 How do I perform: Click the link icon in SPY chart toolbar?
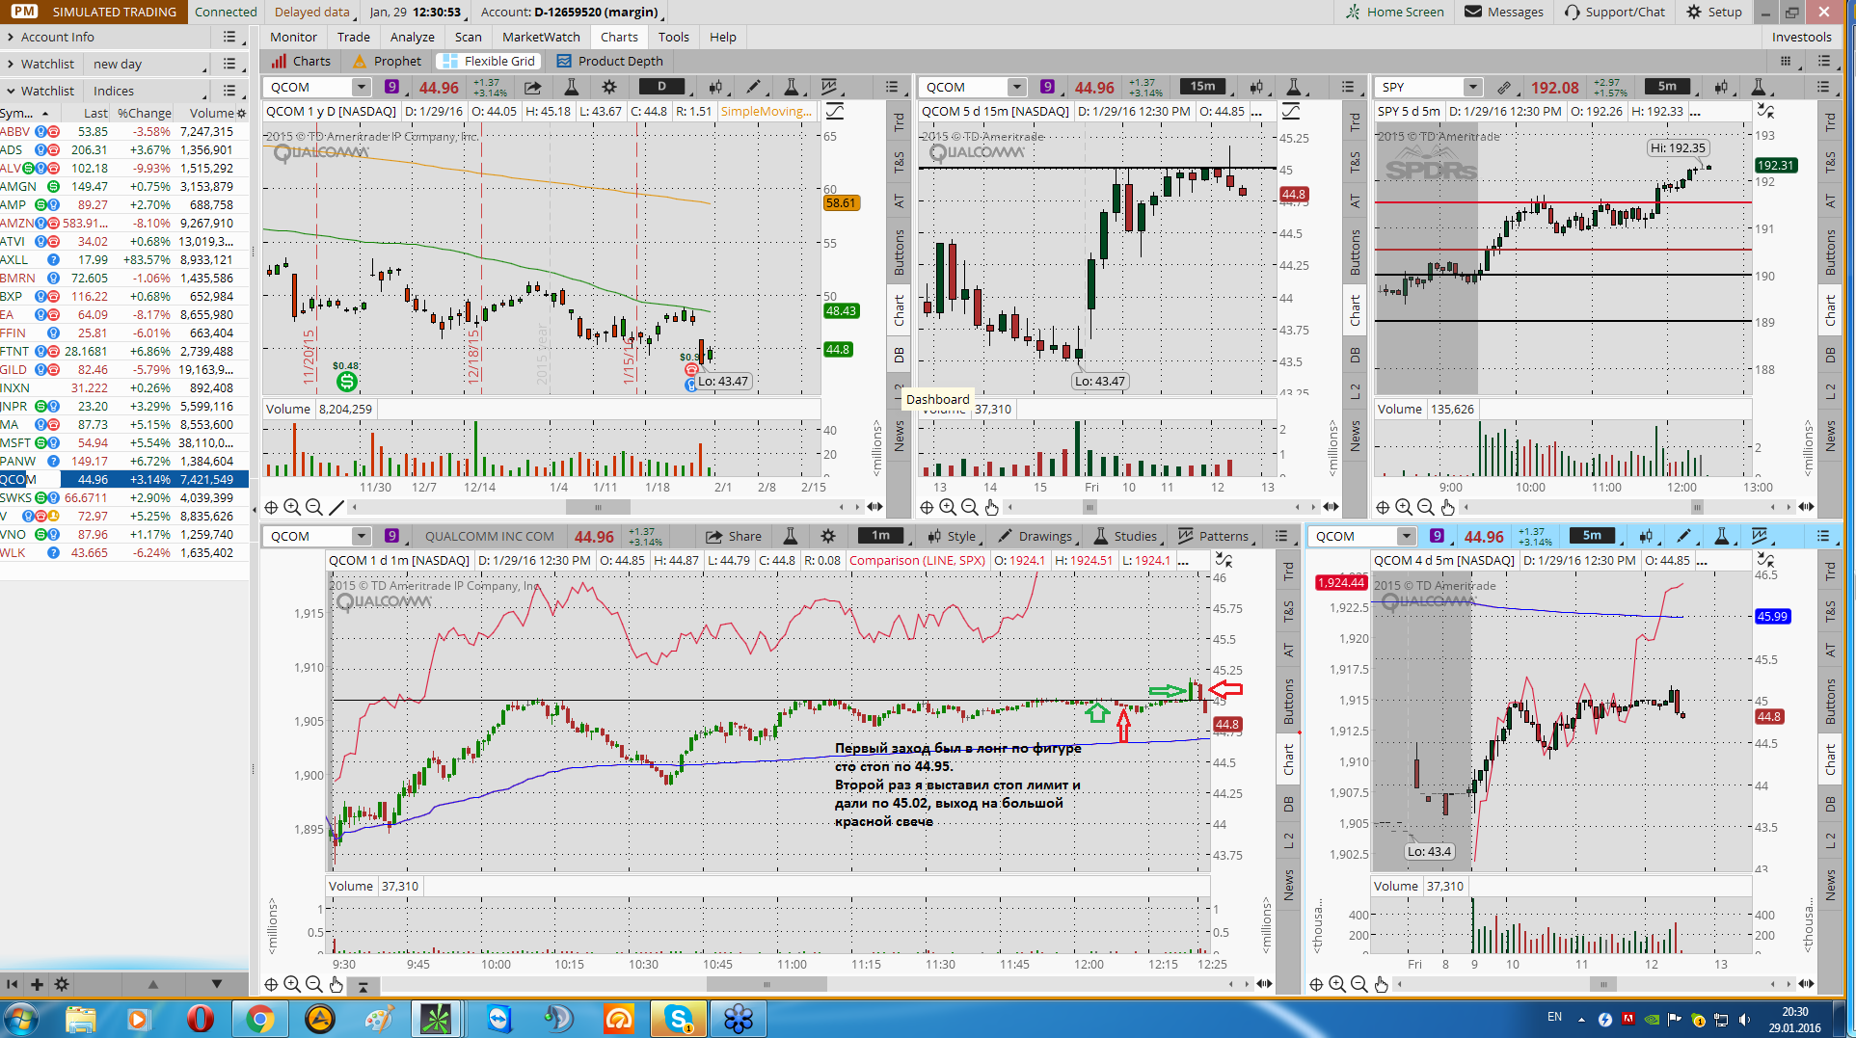click(1503, 87)
